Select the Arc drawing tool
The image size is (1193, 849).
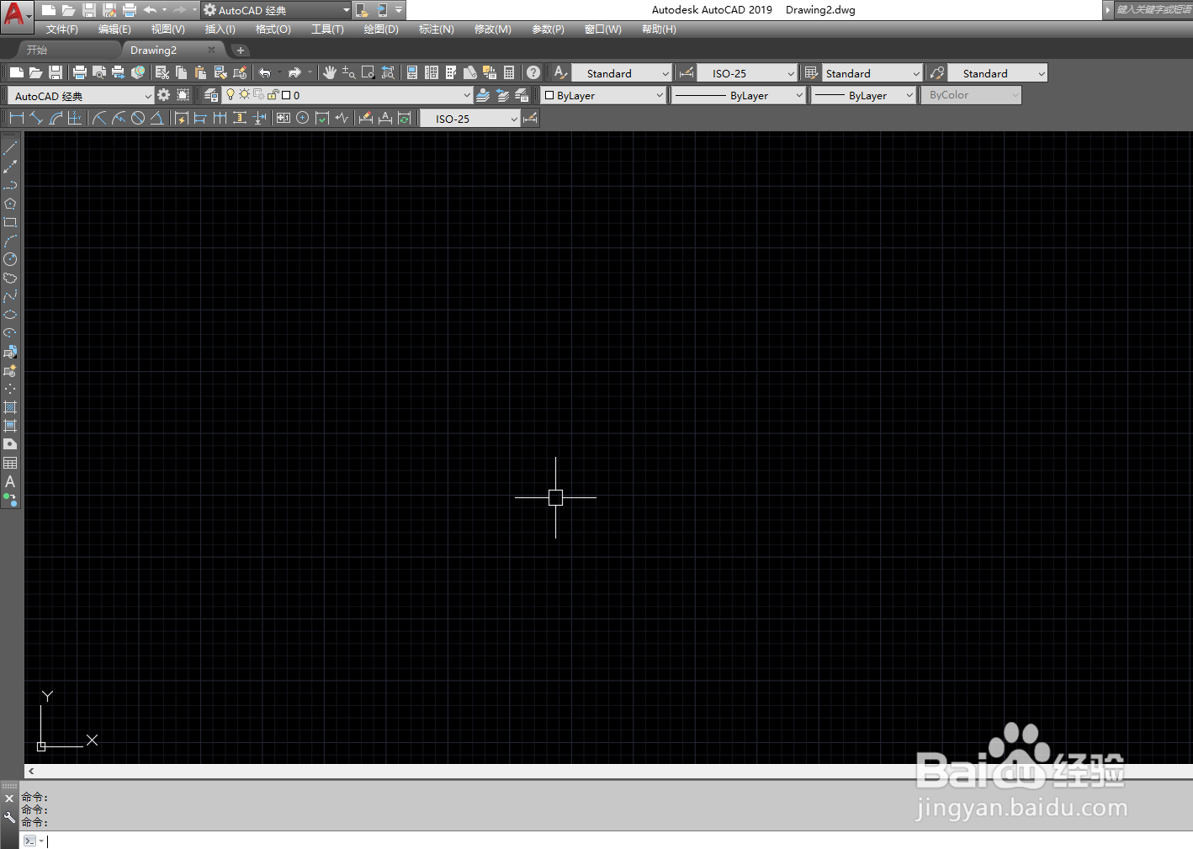pos(10,241)
